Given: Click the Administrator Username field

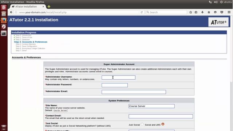Looking at the screenshot, I should click(x=118, y=78).
